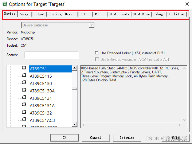Select AT89C51AC3 in the device list
This screenshot has width=192, height=144.
tap(42, 120)
